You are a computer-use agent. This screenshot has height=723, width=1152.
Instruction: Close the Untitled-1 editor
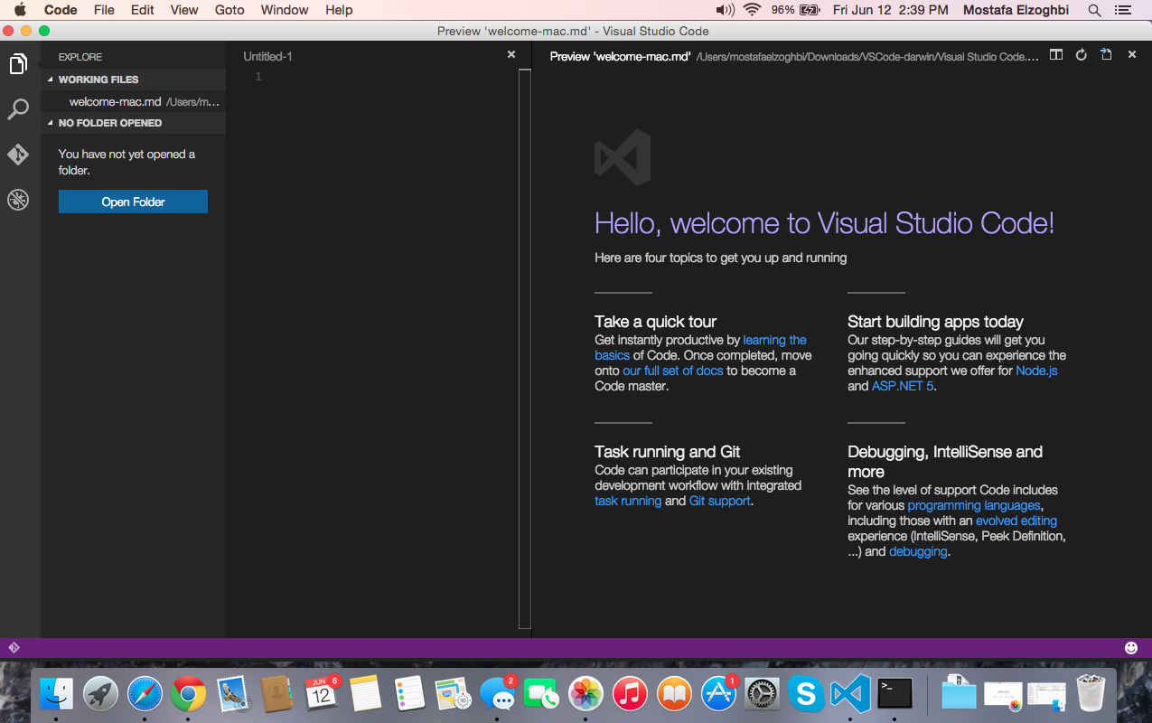click(511, 55)
